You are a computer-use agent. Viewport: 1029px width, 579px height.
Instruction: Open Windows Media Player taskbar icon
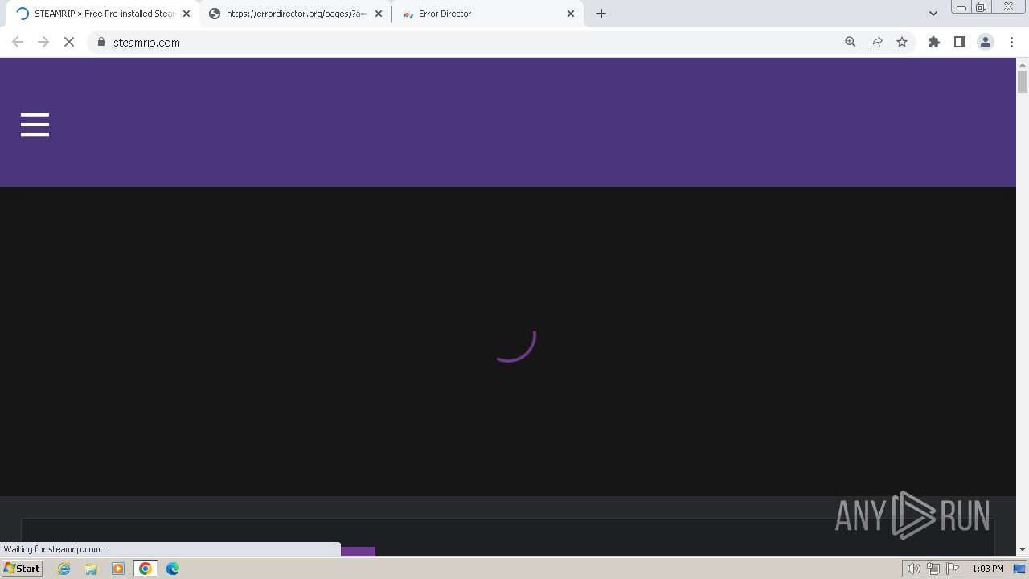tap(118, 569)
